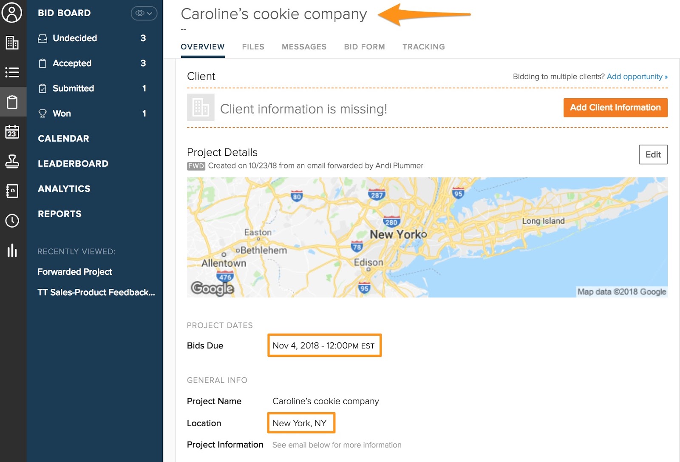
Task: Toggle the eye visibility dropdown
Action: [144, 13]
